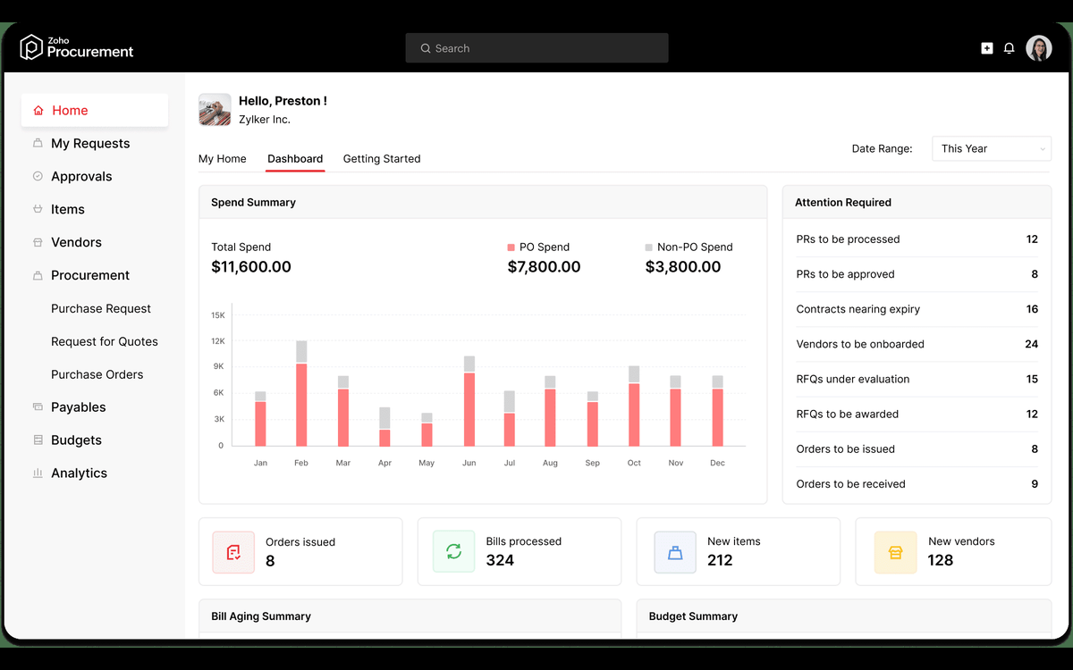Image resolution: width=1073 pixels, height=670 pixels.
Task: Click the Apr bar in chart
Action: click(384, 426)
